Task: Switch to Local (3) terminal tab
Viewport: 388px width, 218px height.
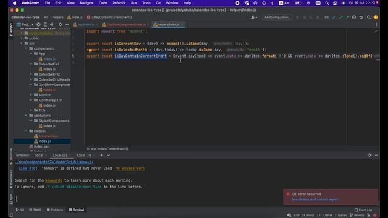Action: click(84, 155)
